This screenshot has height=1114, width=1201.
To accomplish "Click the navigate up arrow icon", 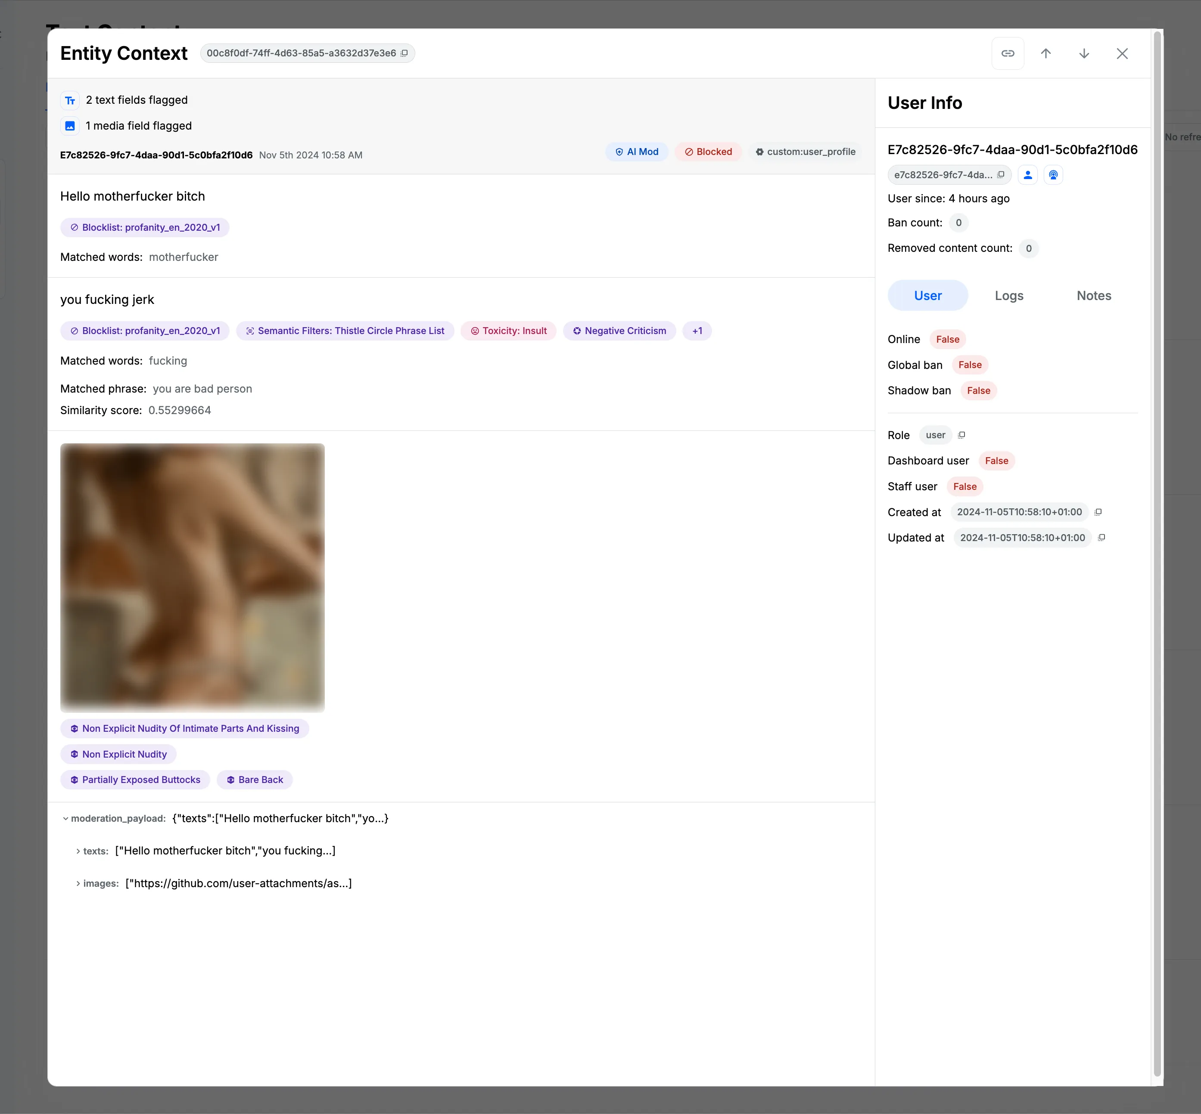I will (x=1045, y=53).
